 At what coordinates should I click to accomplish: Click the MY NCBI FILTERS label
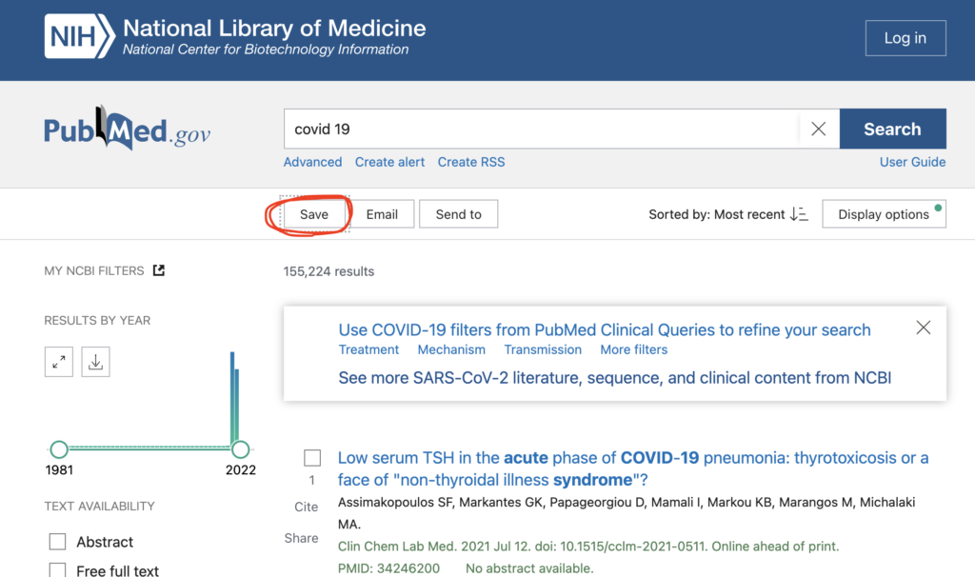point(94,271)
